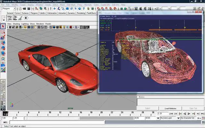Click the single perspective layout icon
205x128 pixels.
[3, 82]
